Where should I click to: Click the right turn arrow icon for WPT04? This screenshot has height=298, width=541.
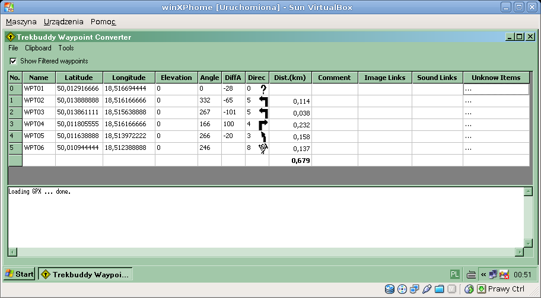tap(263, 125)
